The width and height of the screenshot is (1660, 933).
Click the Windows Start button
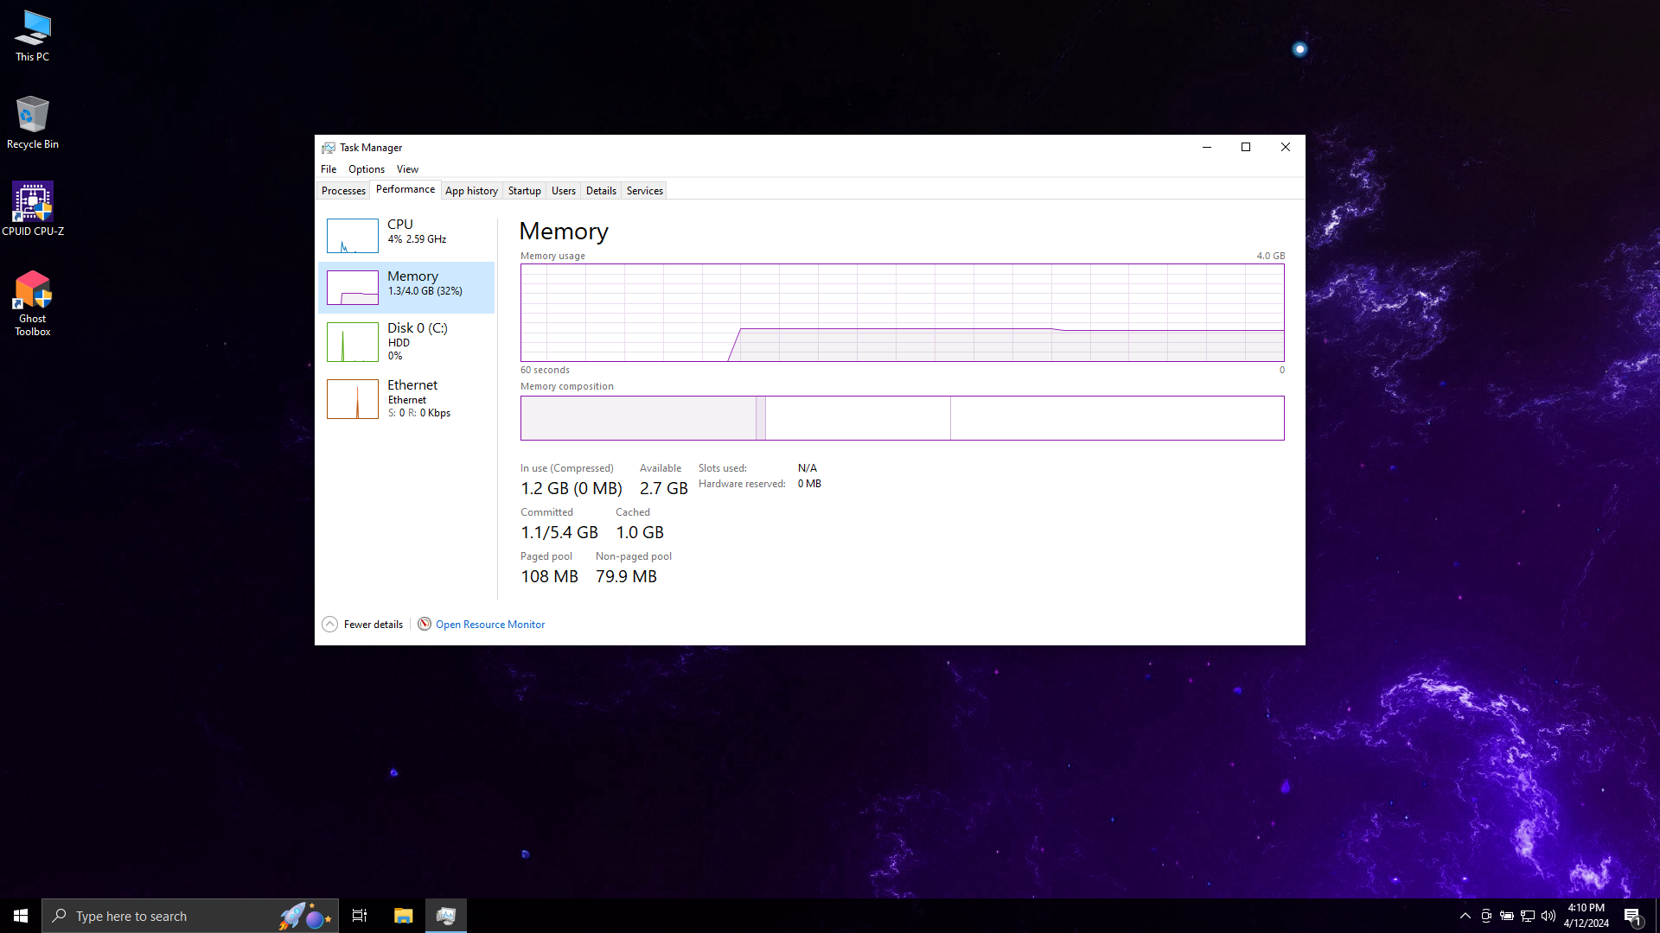pyautogui.click(x=21, y=916)
